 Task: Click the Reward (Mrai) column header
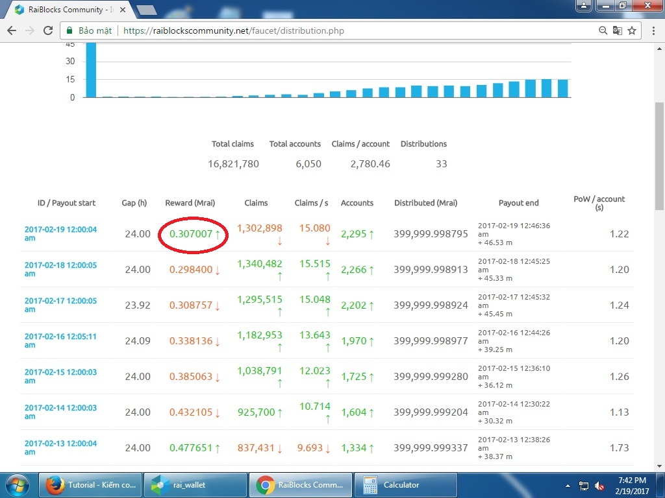190,203
